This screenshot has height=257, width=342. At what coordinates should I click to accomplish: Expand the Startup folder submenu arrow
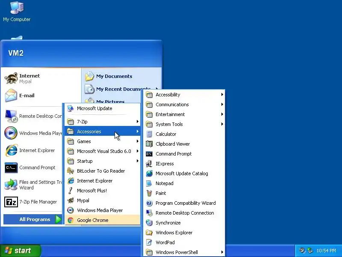pyautogui.click(x=137, y=161)
